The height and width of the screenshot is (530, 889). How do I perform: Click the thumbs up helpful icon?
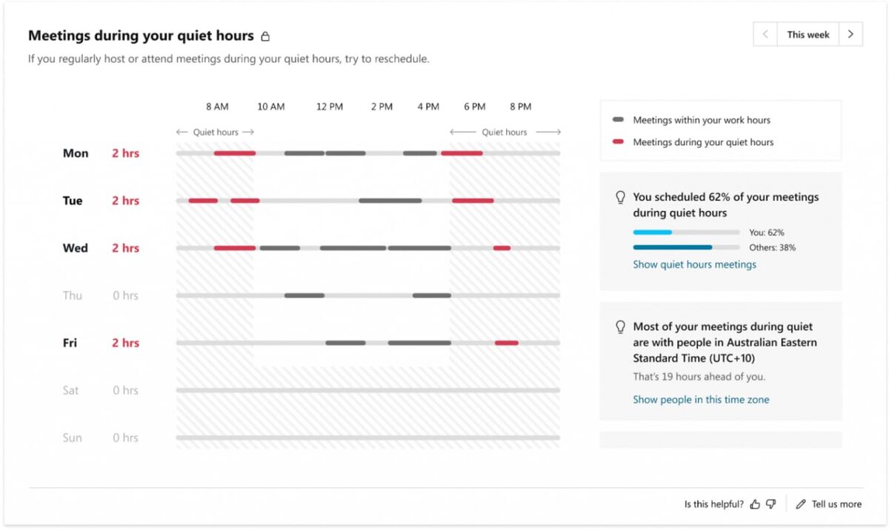coord(755,504)
